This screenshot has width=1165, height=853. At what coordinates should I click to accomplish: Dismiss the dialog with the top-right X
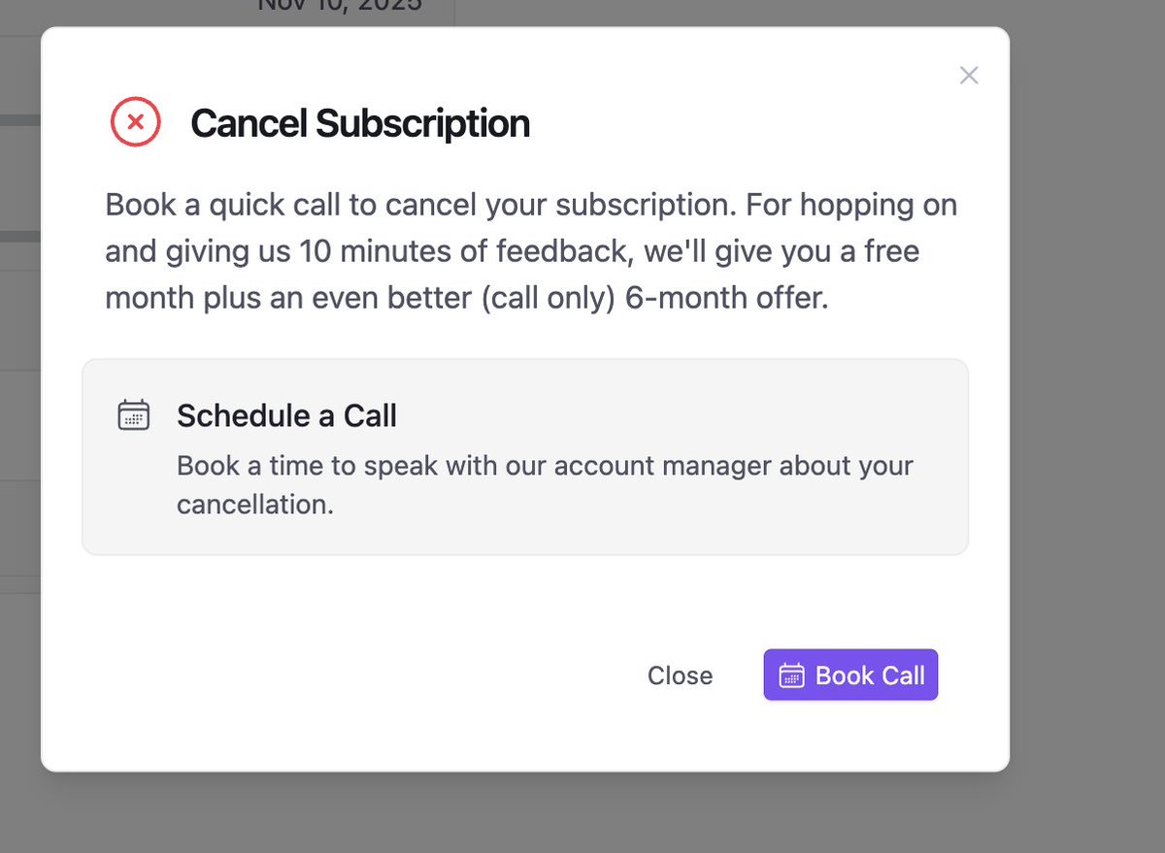tap(968, 76)
